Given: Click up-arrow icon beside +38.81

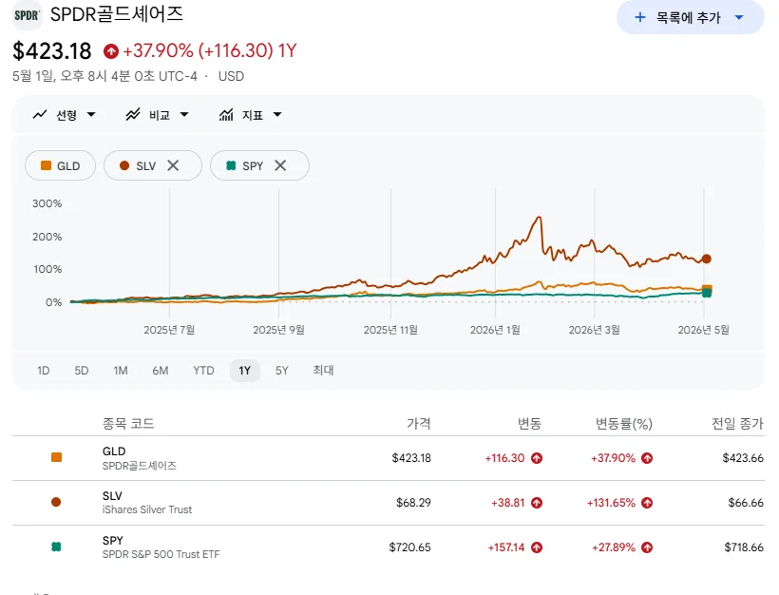Looking at the screenshot, I should coord(537,503).
